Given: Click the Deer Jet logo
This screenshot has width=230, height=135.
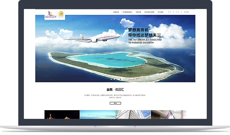Looking at the screenshot, I should 51,14.
